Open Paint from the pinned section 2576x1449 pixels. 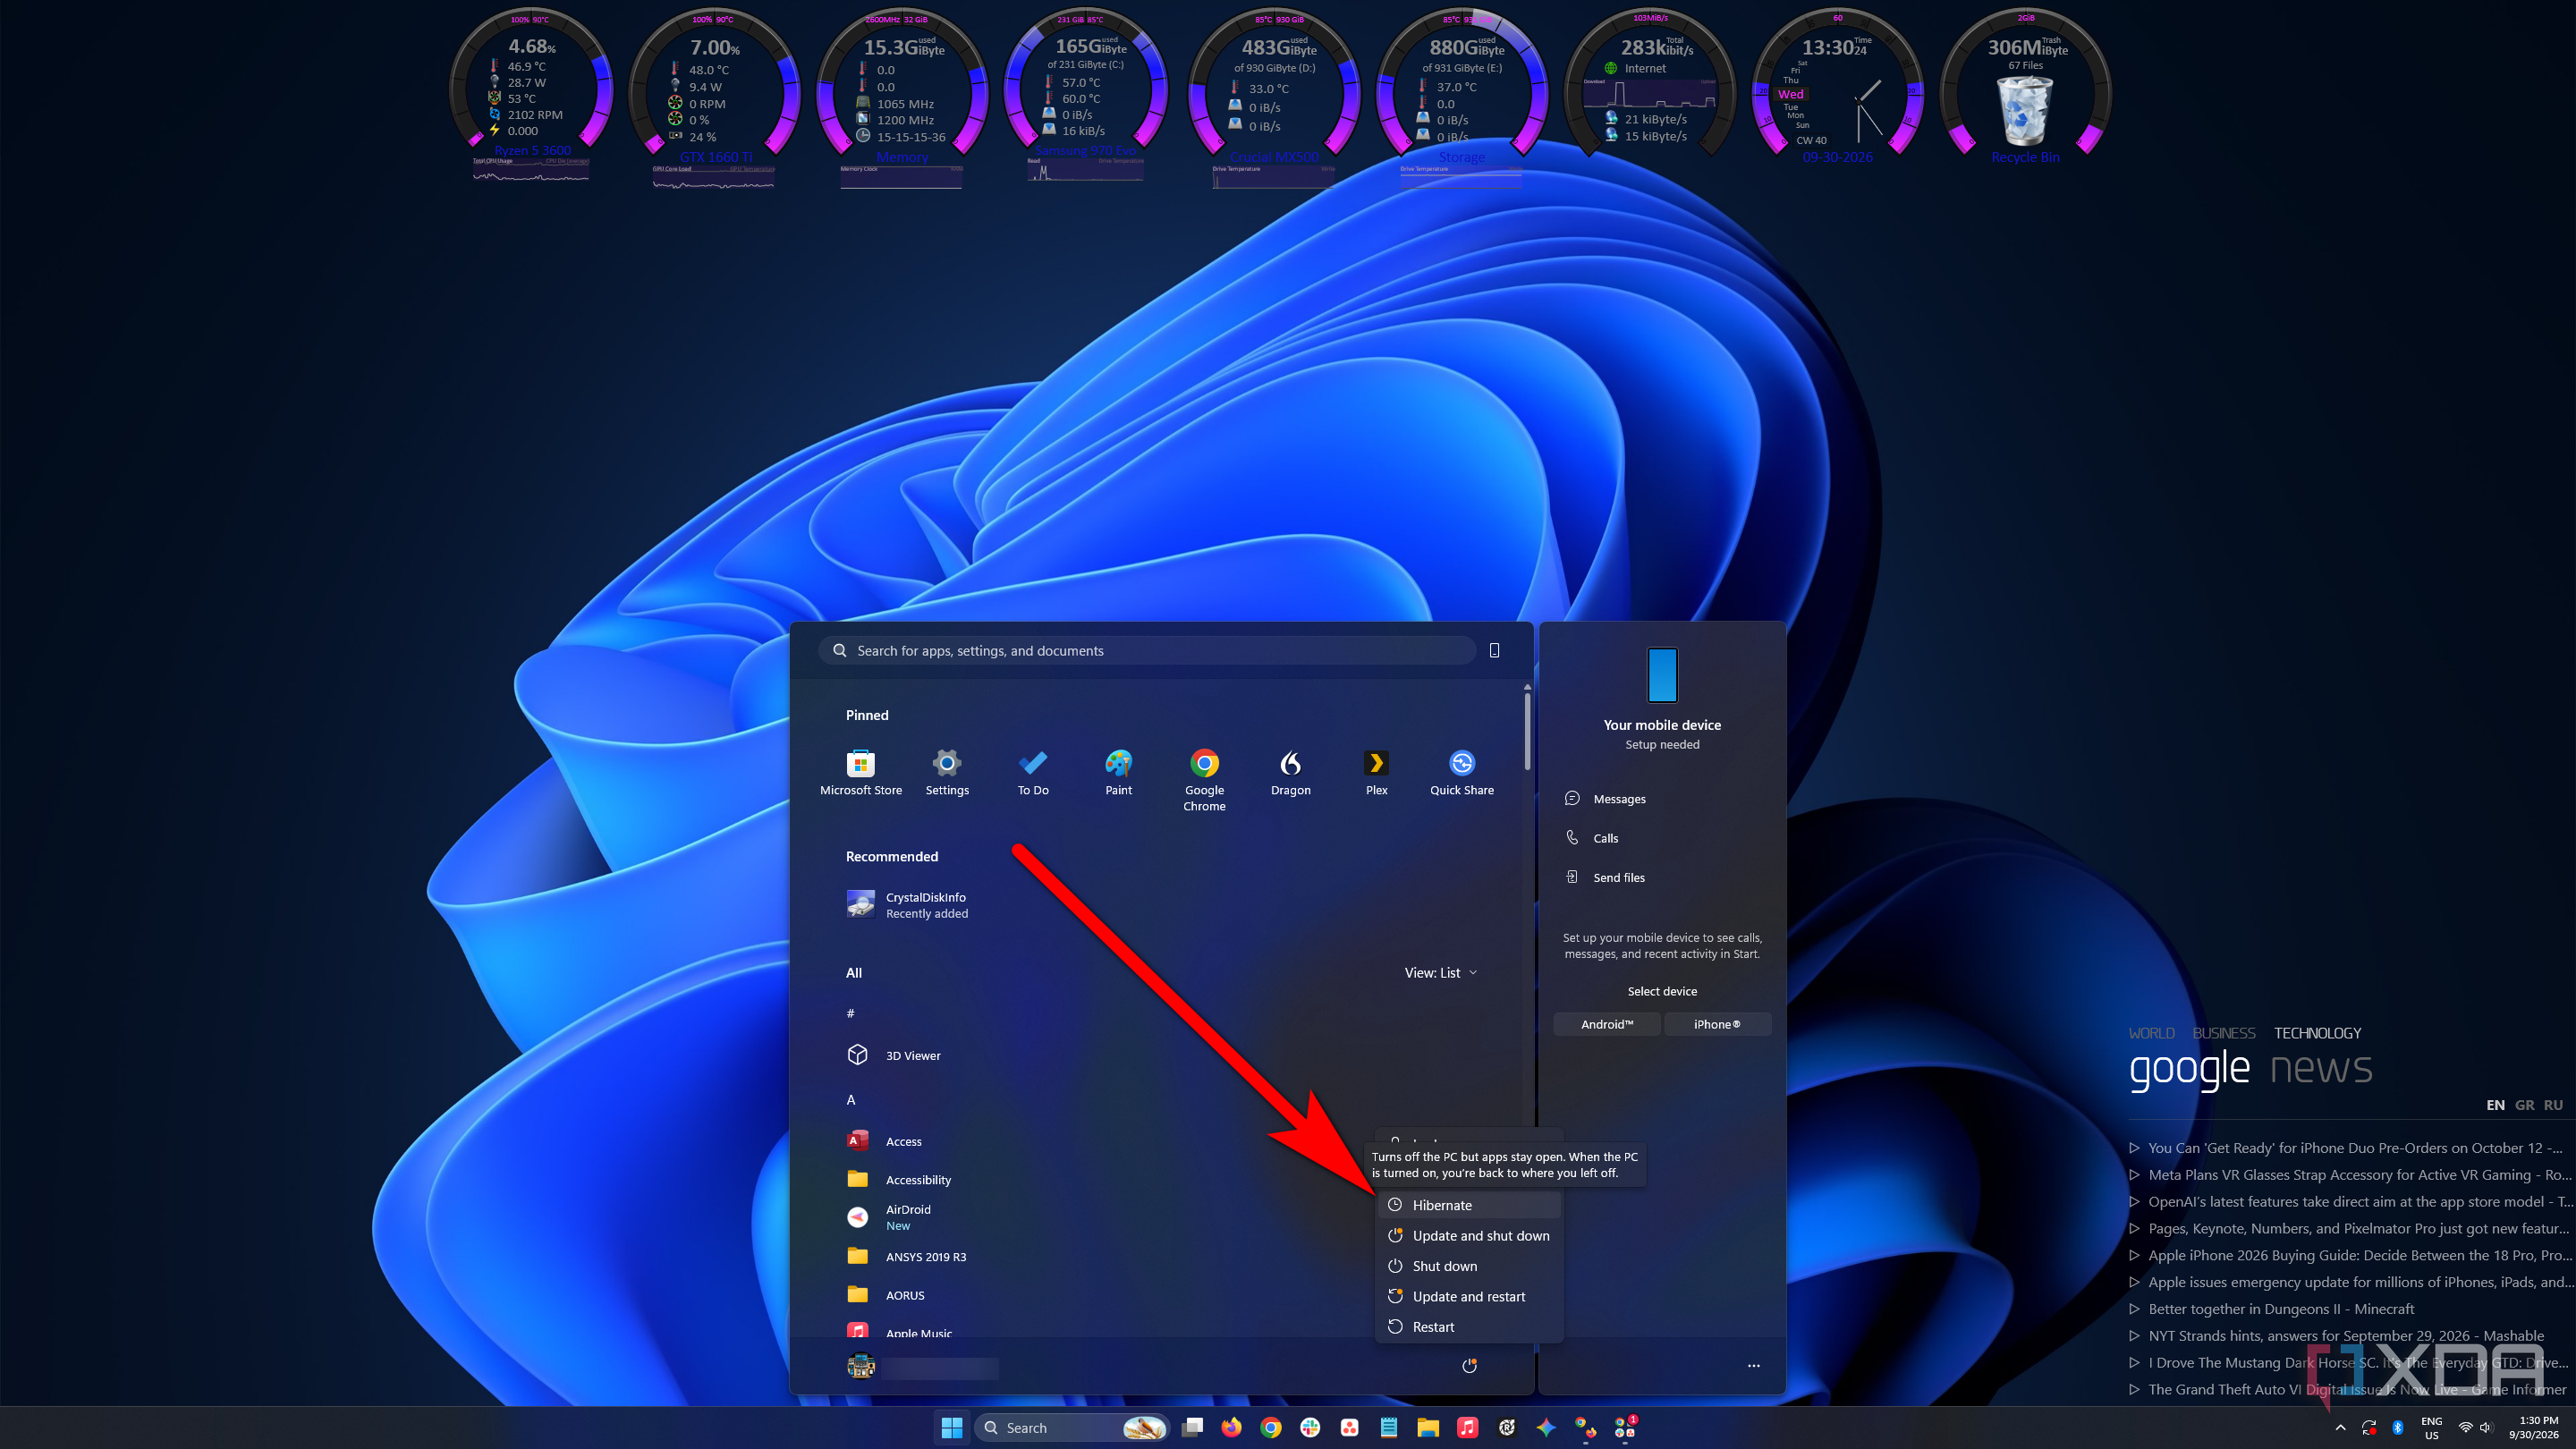click(1118, 773)
